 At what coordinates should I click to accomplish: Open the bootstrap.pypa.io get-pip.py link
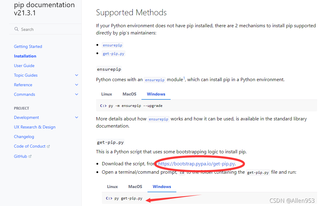(197, 163)
